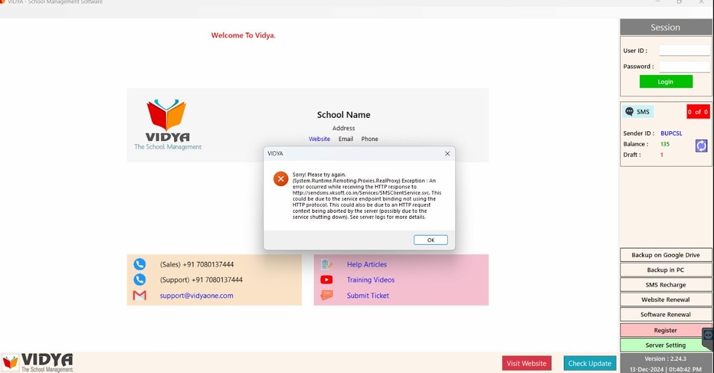Click the TeamViewer icon at right edge

pos(708,336)
